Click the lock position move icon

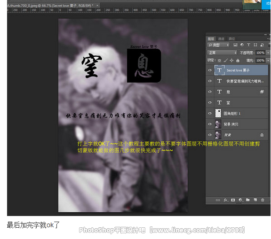231,61
